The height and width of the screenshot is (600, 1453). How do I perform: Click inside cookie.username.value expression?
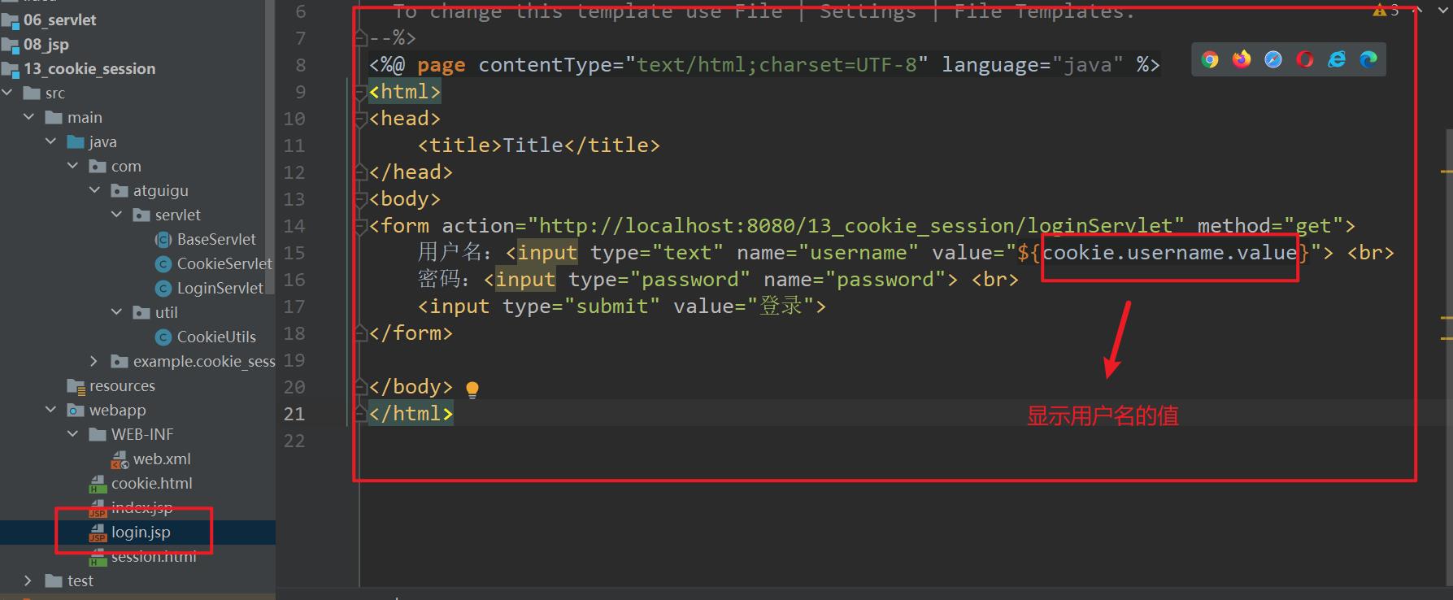pos(1169,253)
